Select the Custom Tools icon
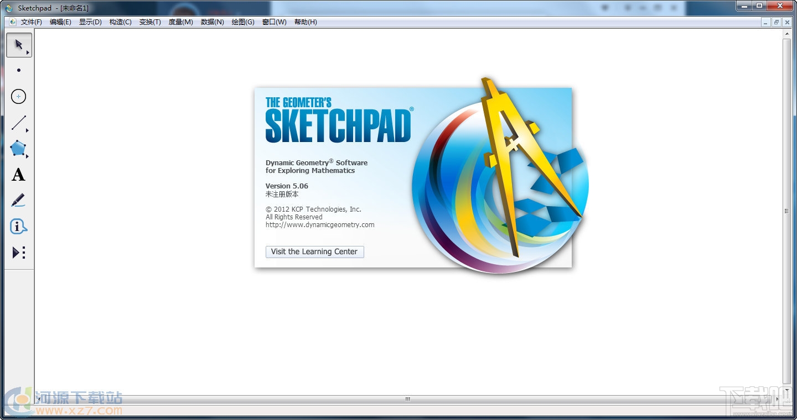Screen dimensions: 797x420 tap(18, 253)
